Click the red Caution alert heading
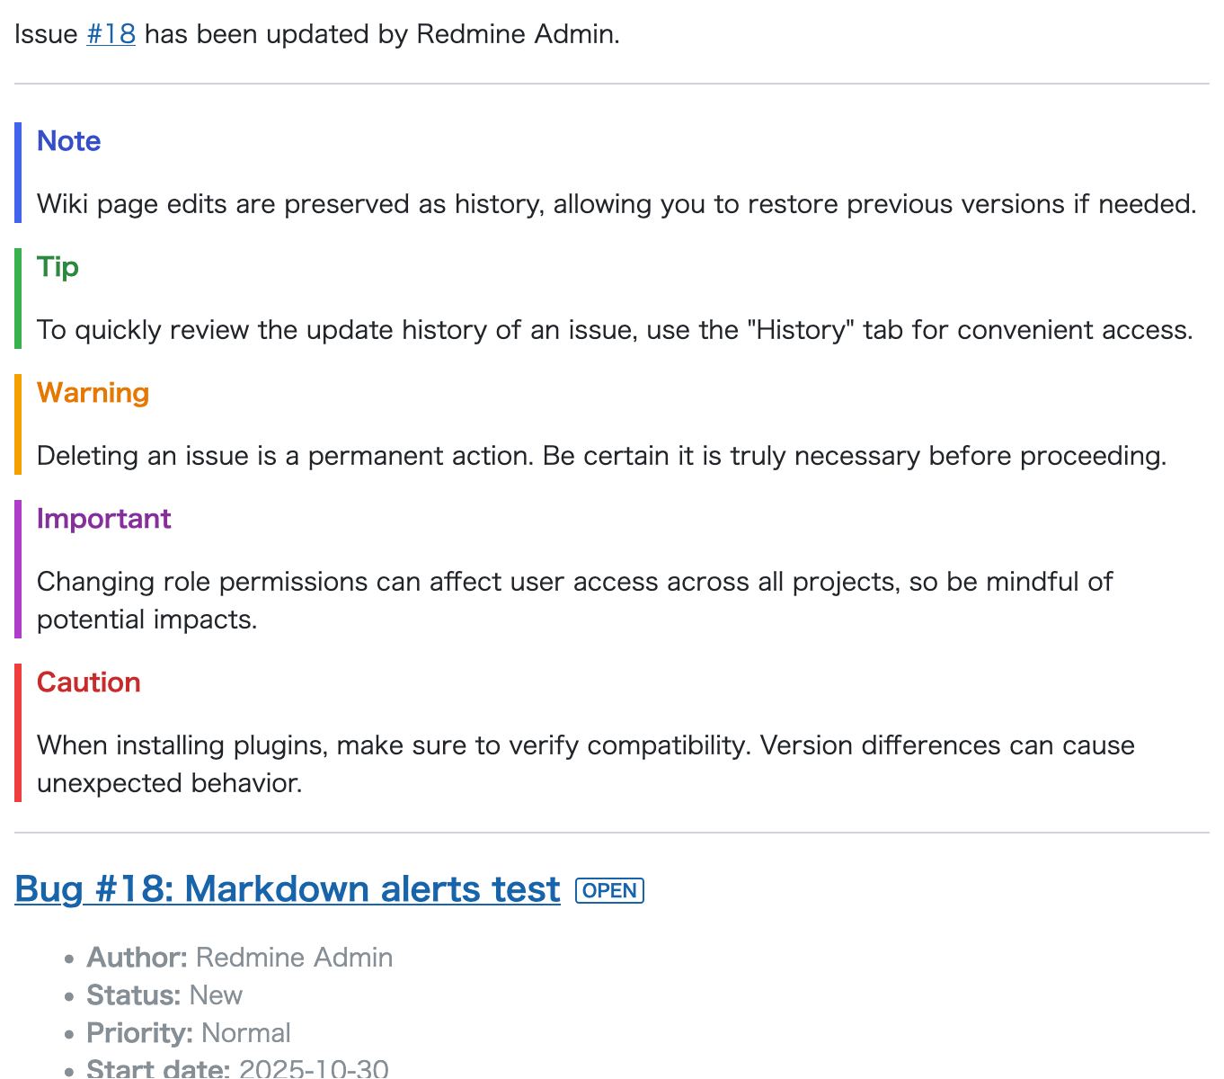The width and height of the screenshot is (1224, 1079). click(88, 682)
